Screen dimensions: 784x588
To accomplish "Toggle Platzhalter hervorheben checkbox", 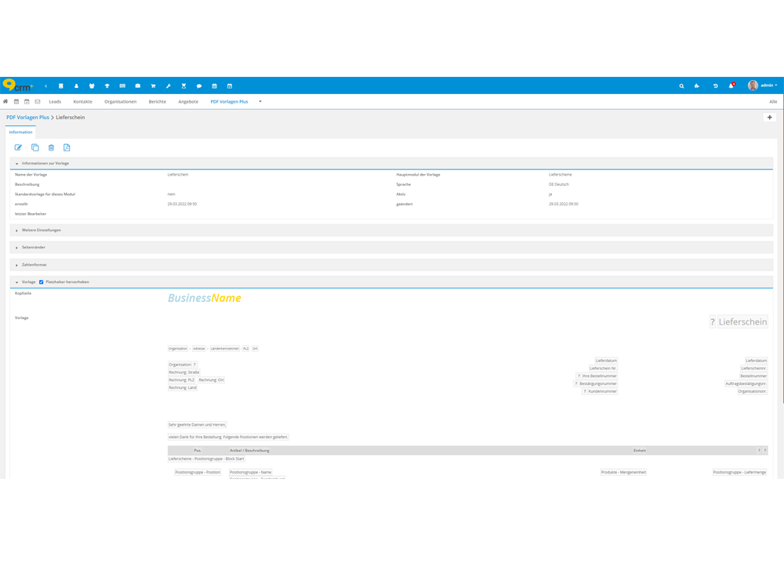I will (41, 281).
